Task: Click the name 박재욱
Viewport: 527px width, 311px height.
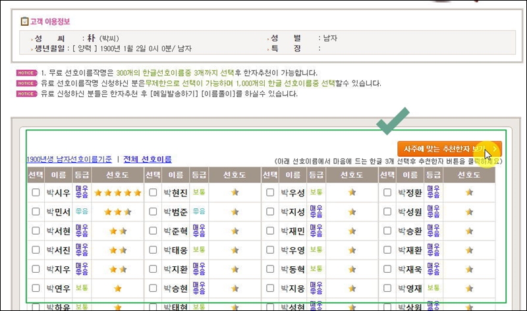Action: tap(410, 269)
